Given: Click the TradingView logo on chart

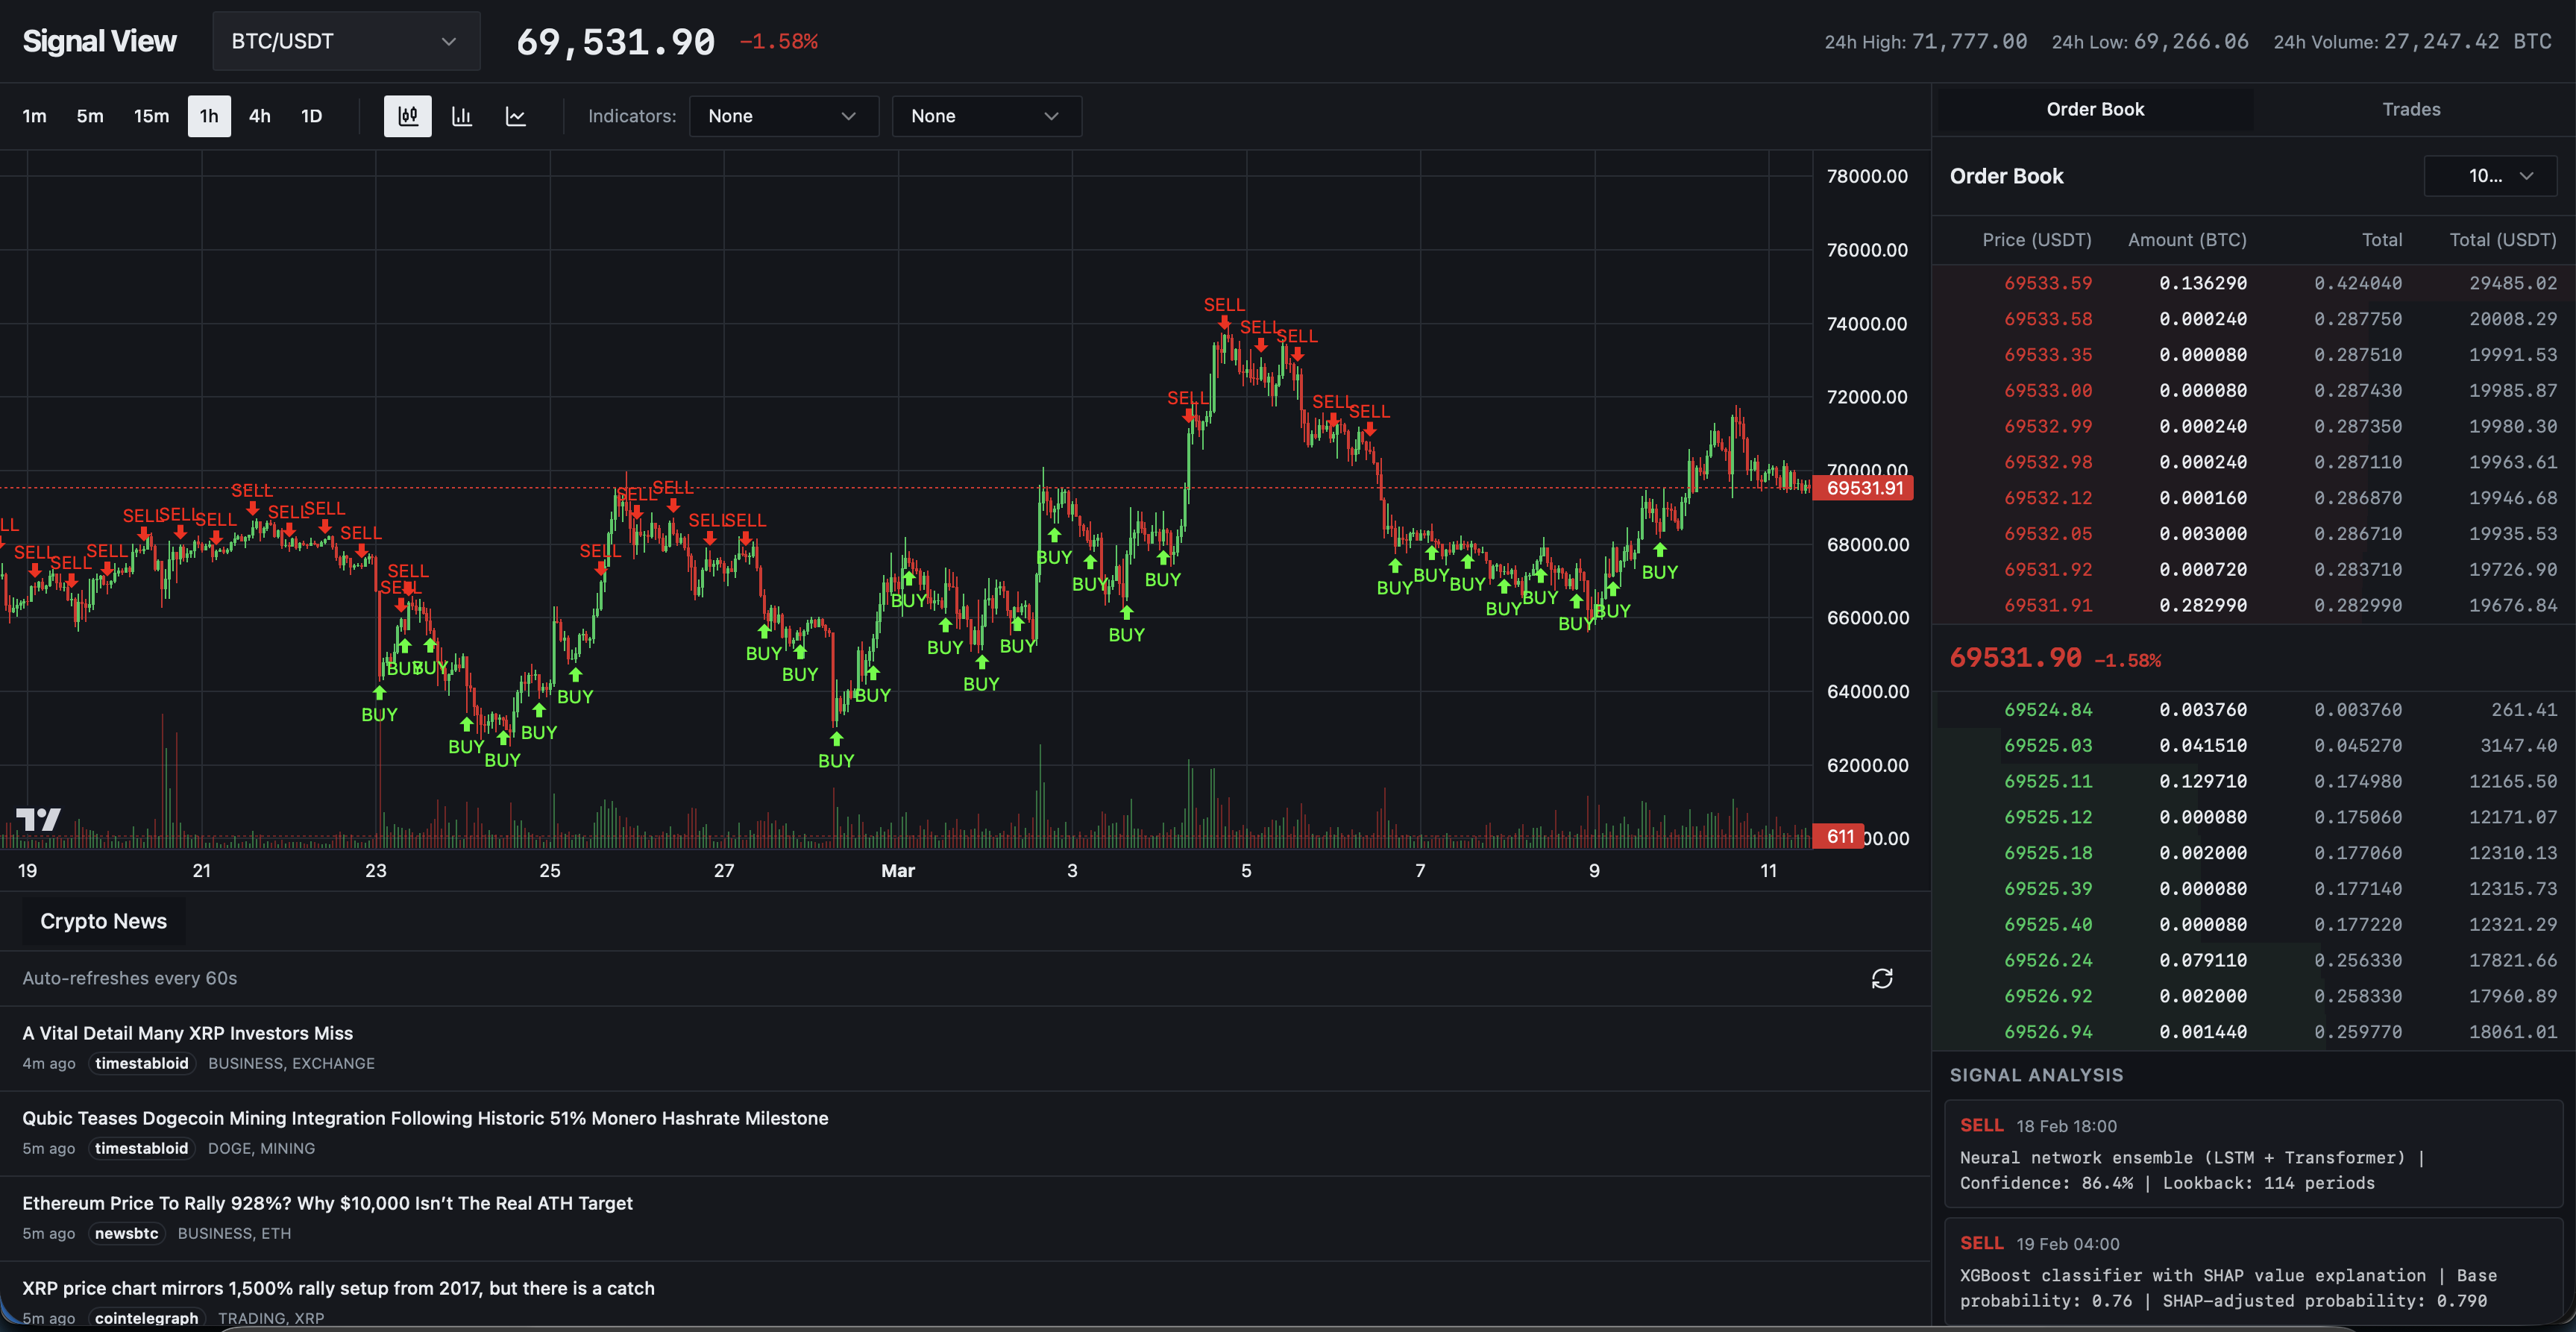Looking at the screenshot, I should point(39,820).
